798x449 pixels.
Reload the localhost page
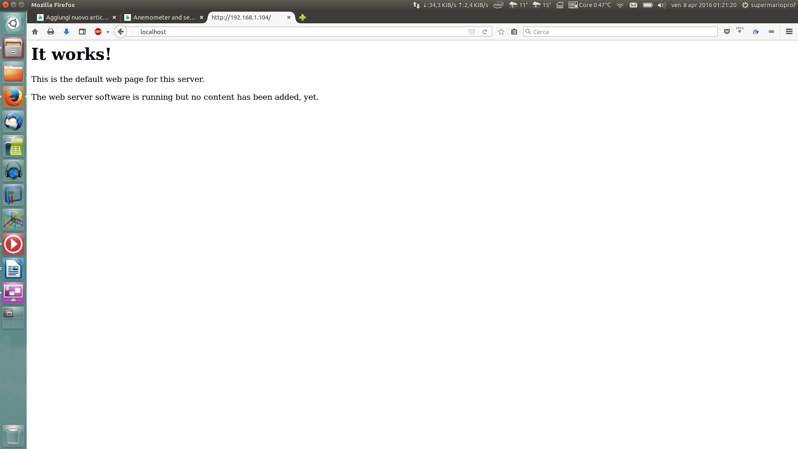485,32
